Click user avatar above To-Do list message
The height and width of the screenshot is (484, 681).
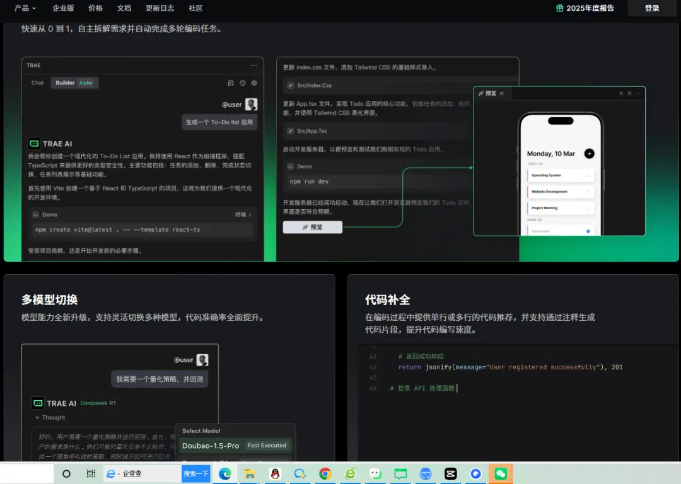click(x=251, y=104)
